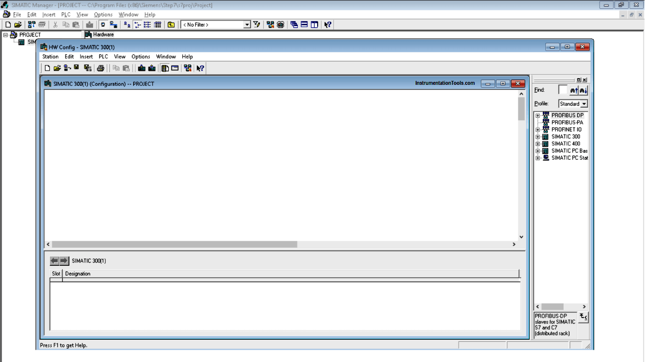Close the hardware catalog panel

(584, 80)
